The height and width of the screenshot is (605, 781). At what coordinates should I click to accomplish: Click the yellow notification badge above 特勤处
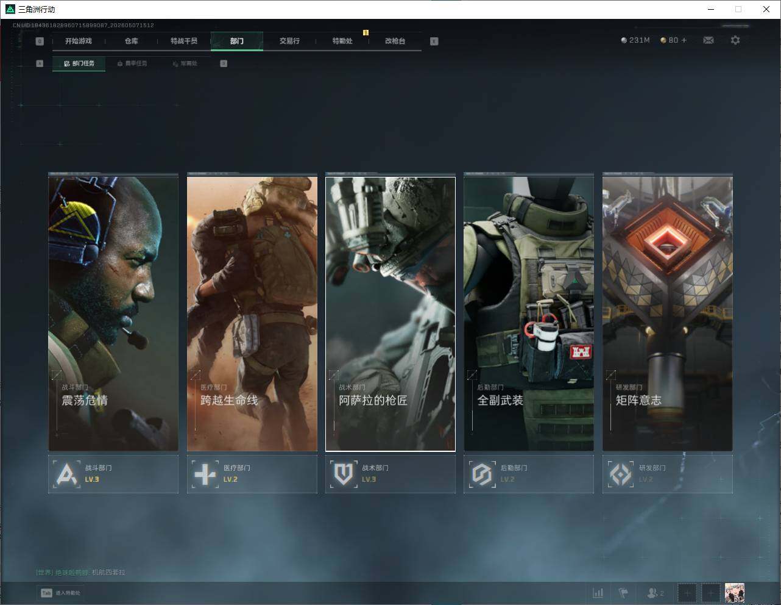coord(366,32)
